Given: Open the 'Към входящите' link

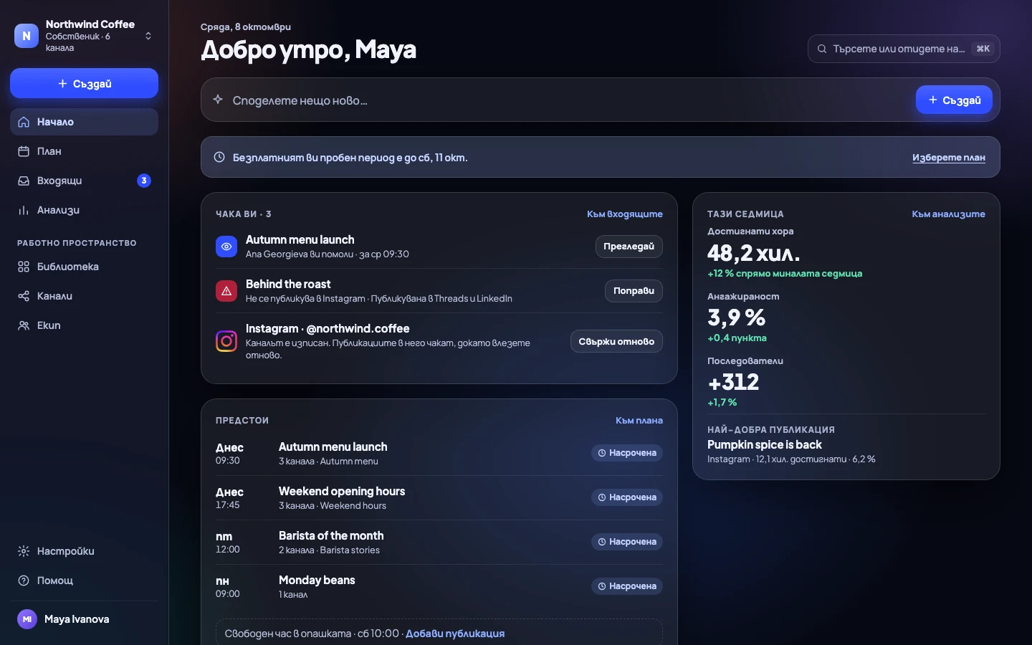Looking at the screenshot, I should click(x=625, y=214).
